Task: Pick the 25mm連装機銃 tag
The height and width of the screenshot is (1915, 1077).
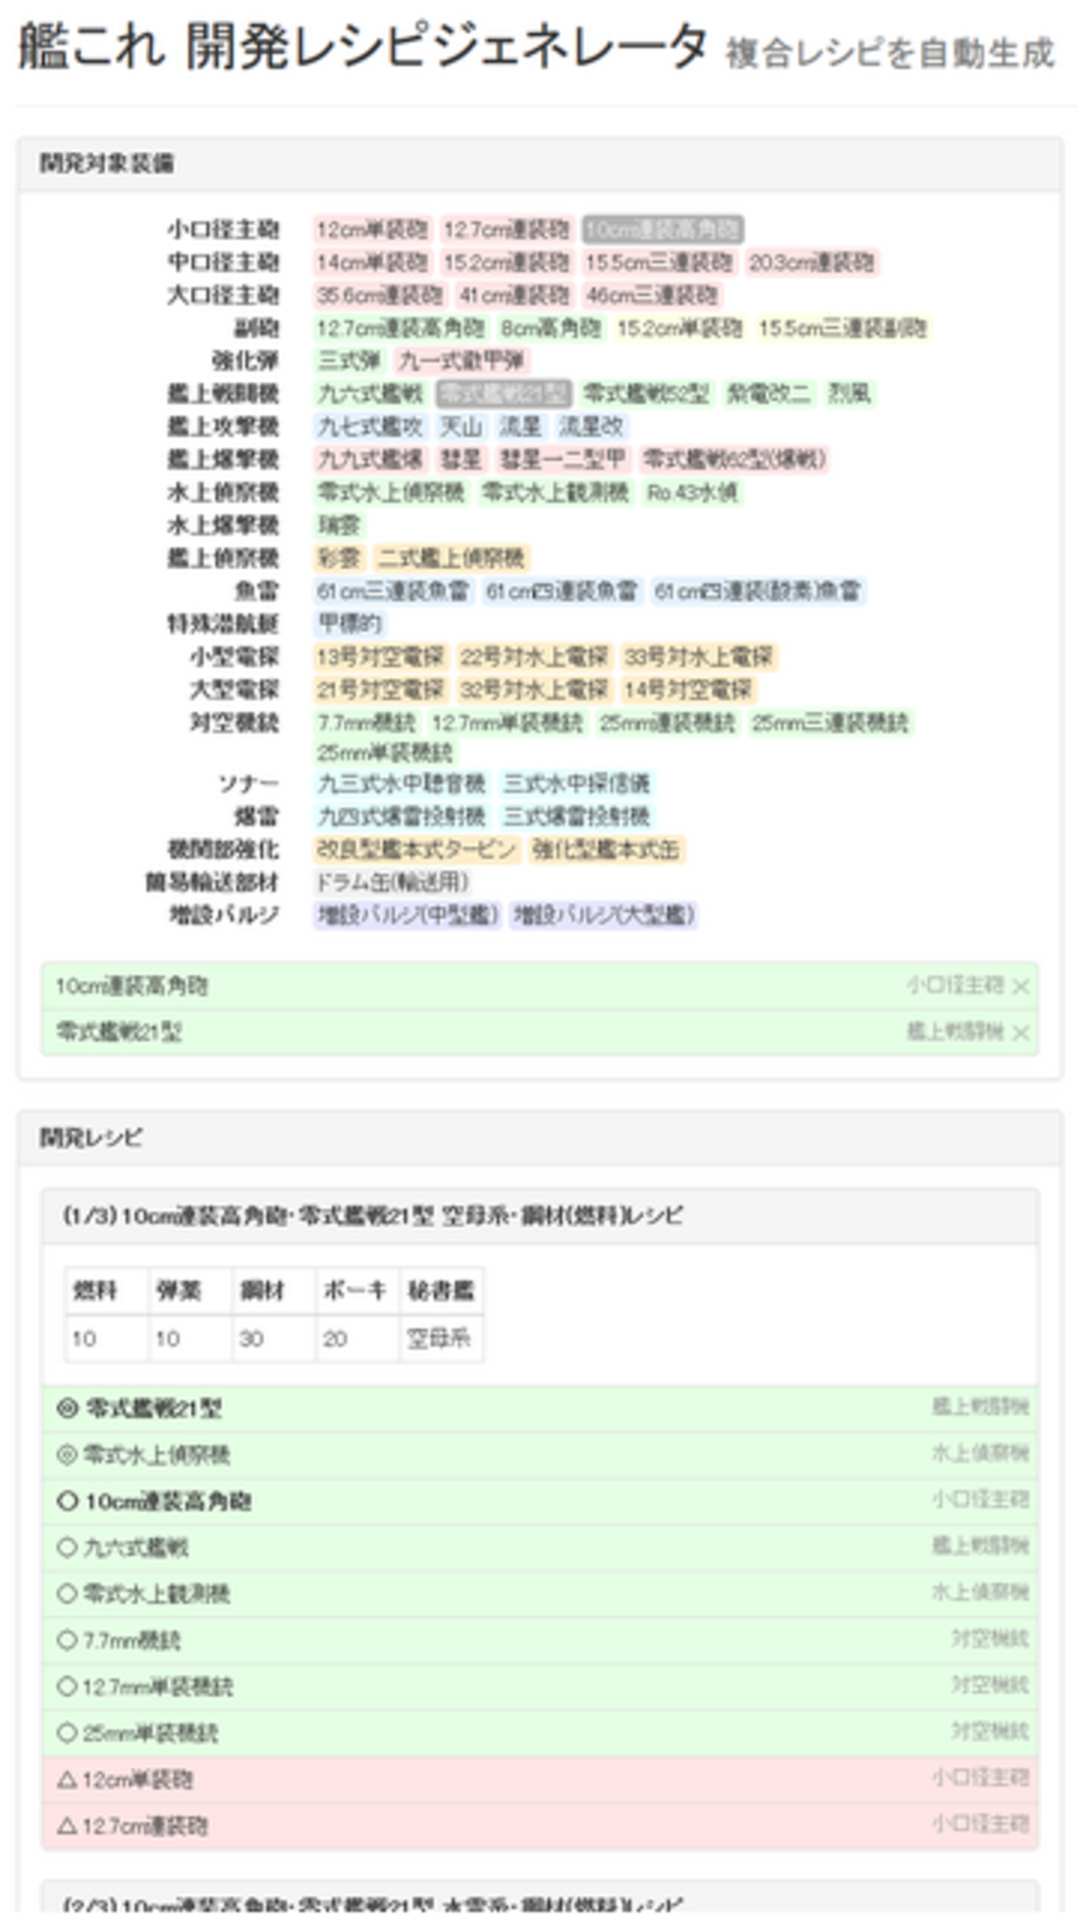Action: [x=668, y=723]
